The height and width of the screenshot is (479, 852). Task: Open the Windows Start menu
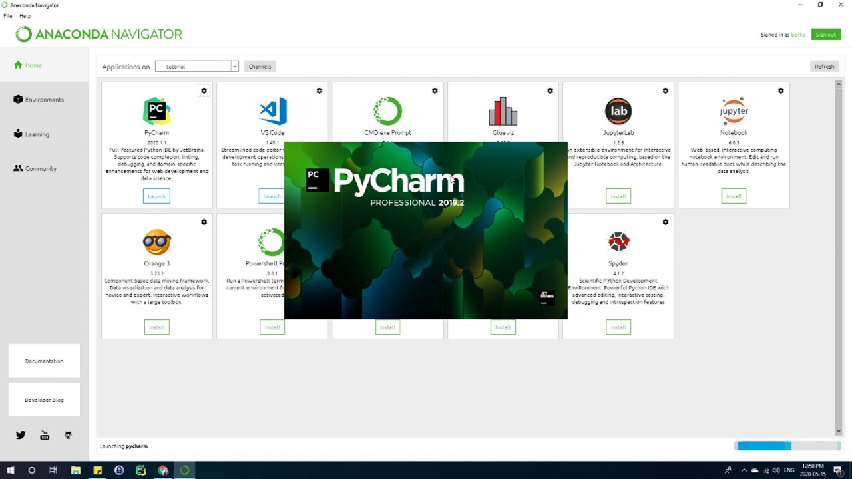(11, 470)
